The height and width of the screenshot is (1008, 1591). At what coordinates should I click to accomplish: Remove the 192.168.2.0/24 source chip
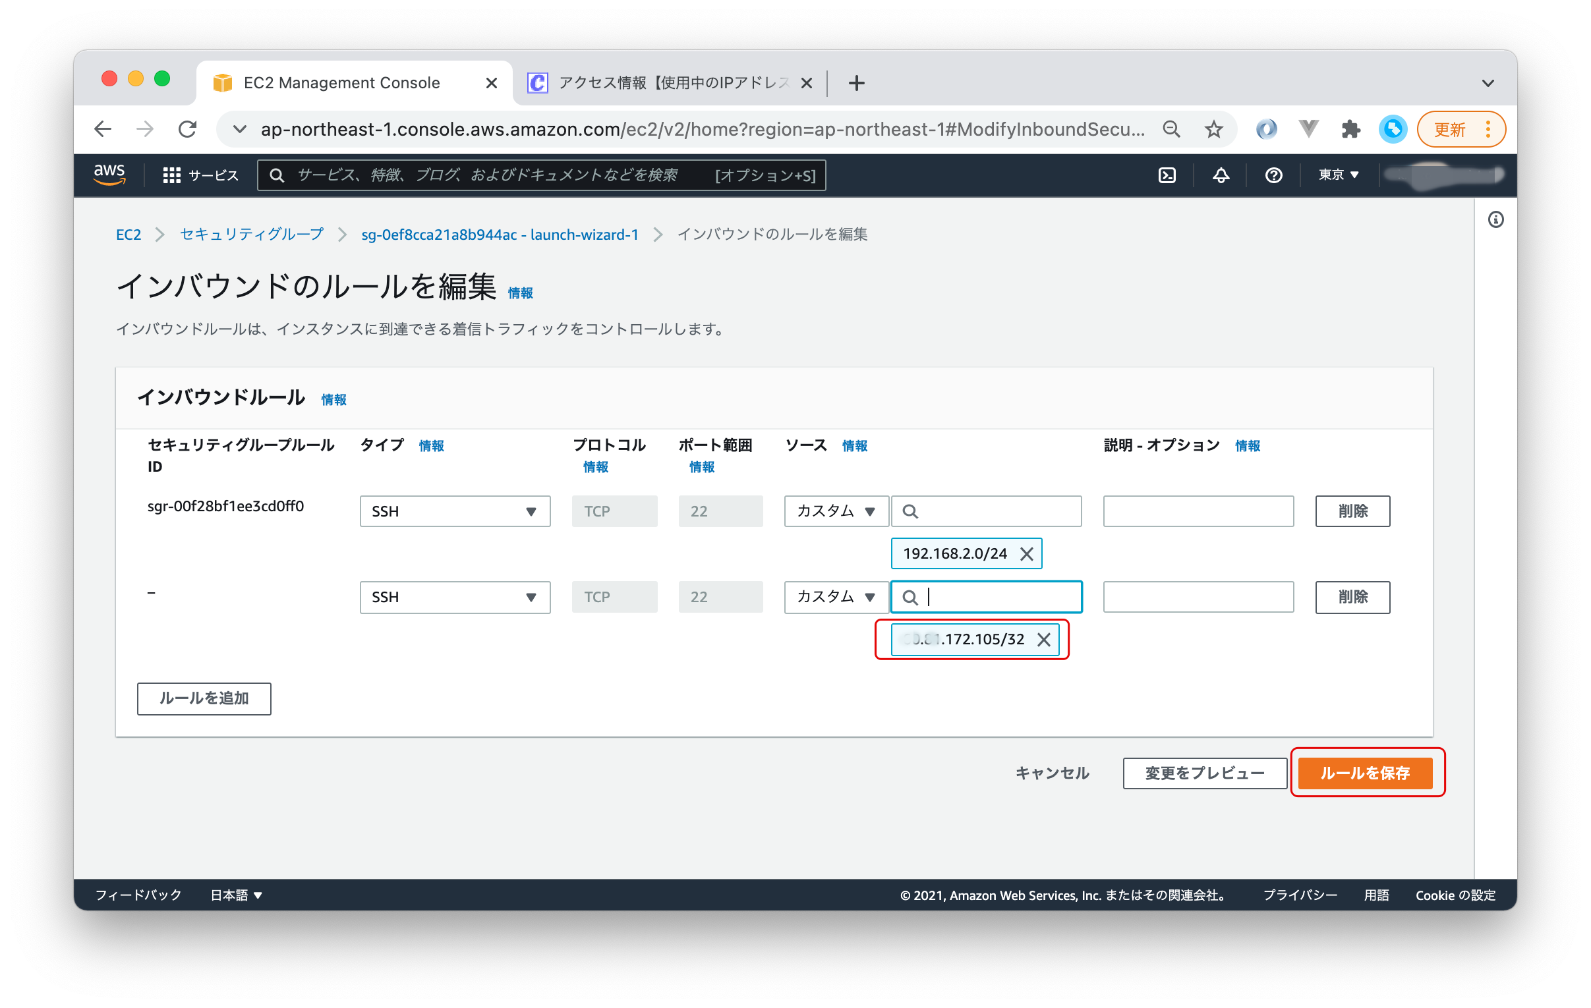pyautogui.click(x=1026, y=554)
